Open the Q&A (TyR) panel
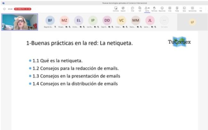The image size is (208, 130). tap(140, 8)
